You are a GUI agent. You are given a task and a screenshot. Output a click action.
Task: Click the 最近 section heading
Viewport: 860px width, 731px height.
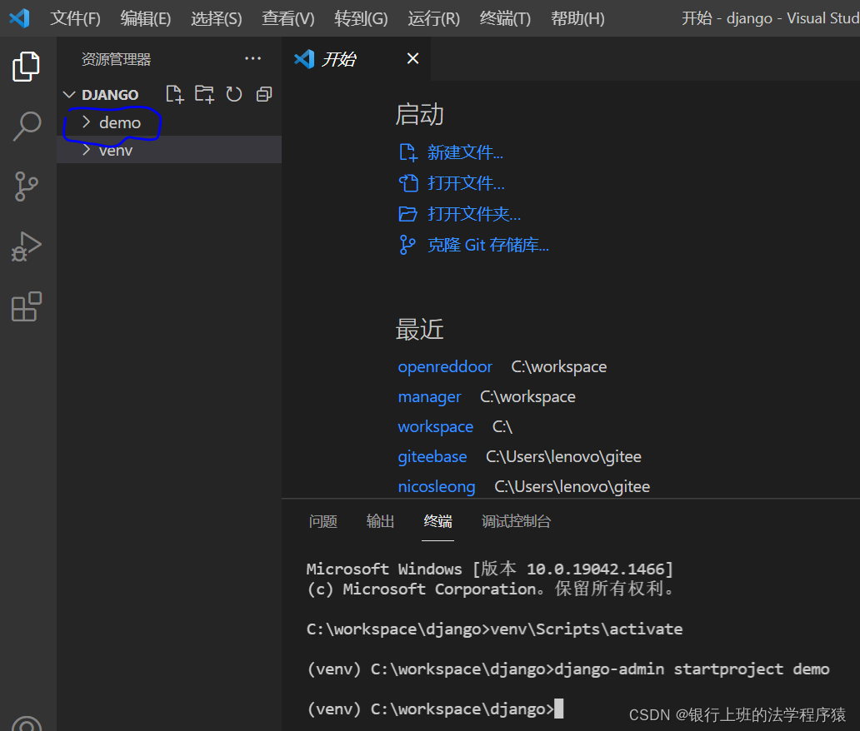click(419, 329)
